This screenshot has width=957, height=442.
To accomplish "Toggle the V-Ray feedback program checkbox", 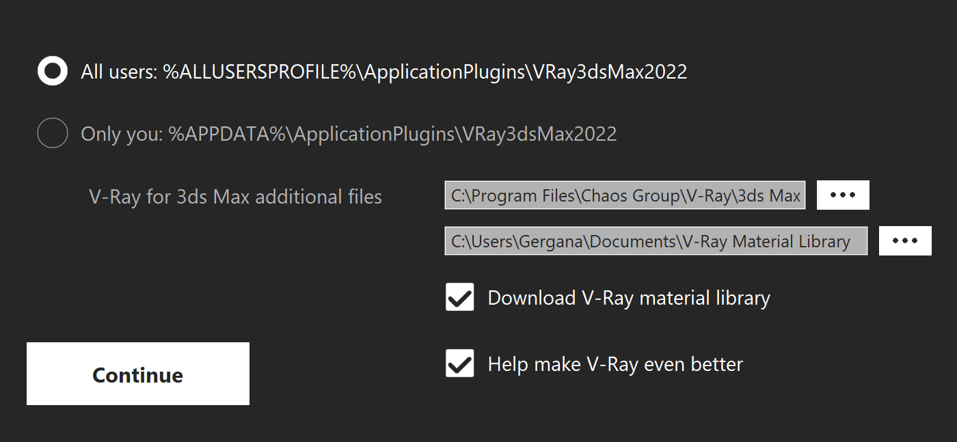I will 459,363.
